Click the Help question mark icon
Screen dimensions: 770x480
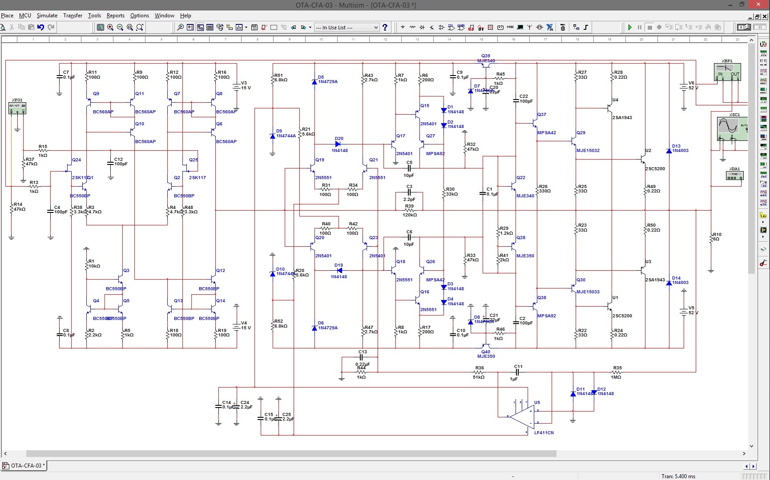tap(385, 28)
